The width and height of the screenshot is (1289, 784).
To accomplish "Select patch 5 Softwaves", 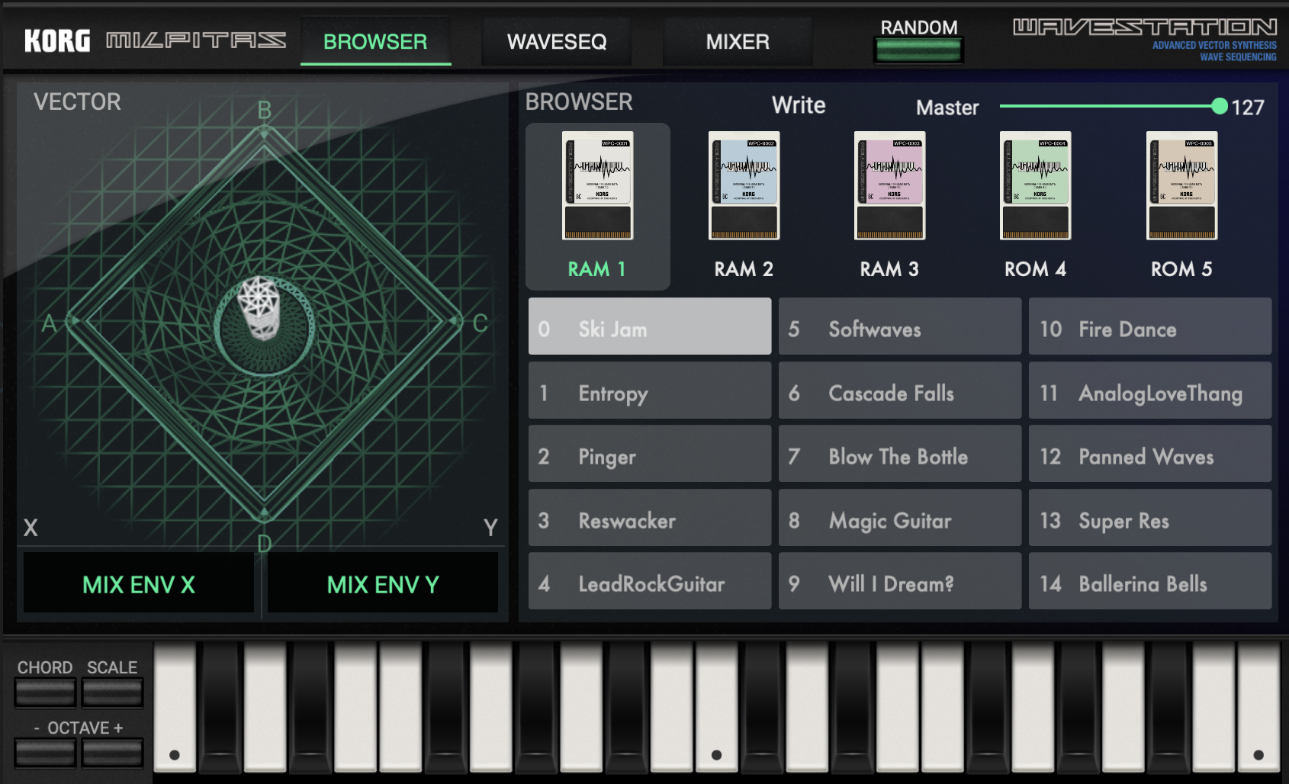I will coord(900,326).
